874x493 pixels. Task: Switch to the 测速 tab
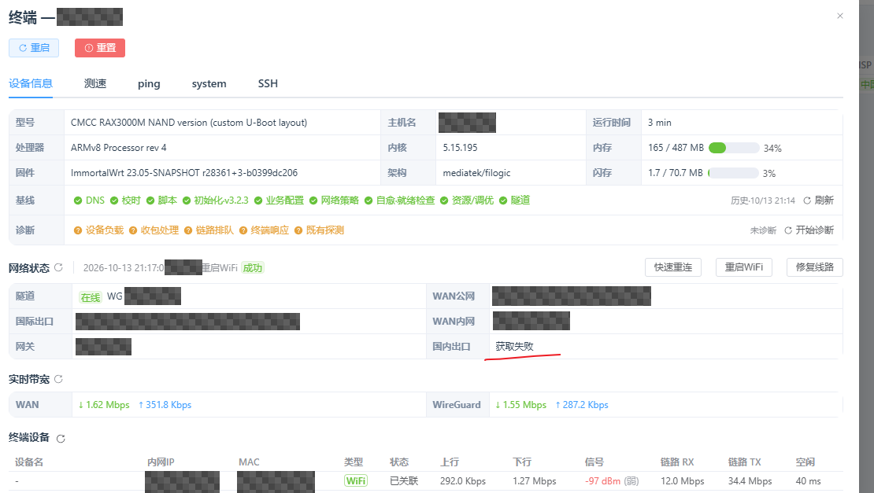pyautogui.click(x=95, y=83)
